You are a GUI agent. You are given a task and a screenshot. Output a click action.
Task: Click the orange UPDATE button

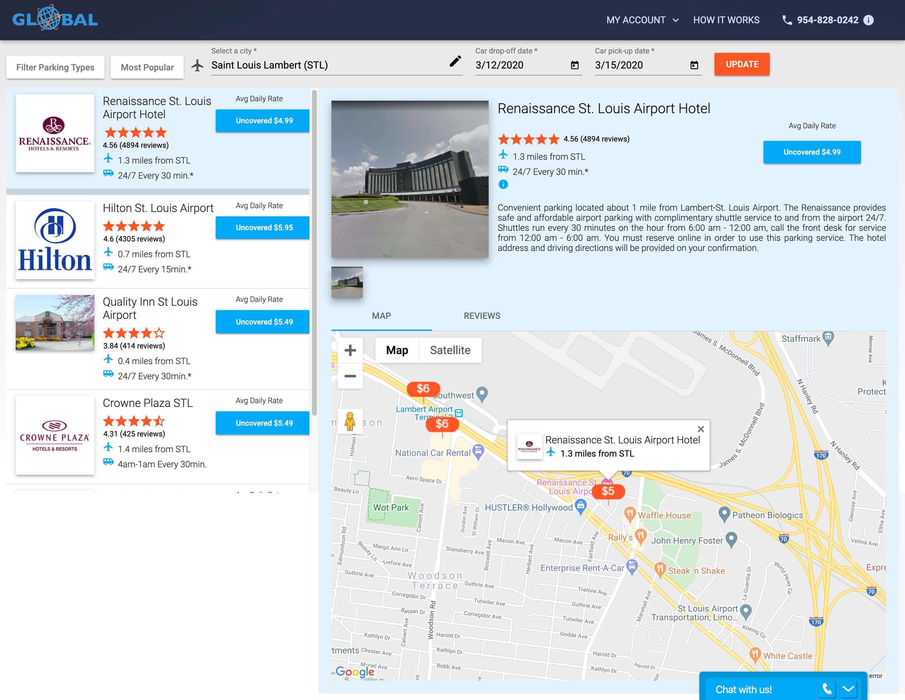[742, 64]
